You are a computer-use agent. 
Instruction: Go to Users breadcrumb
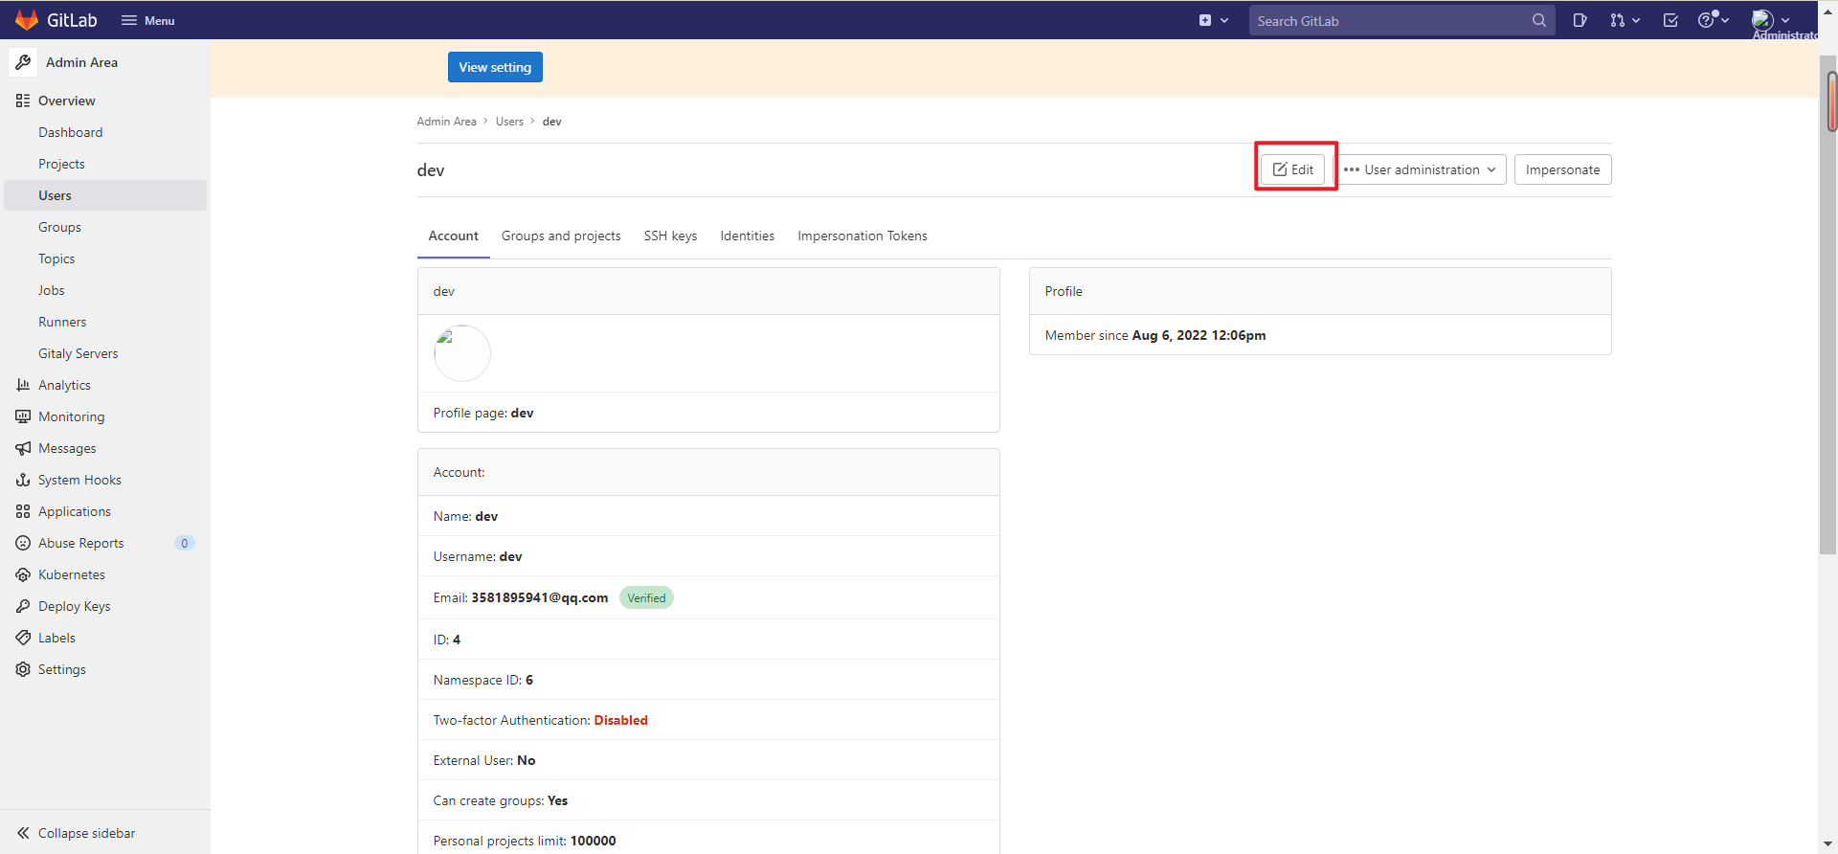click(x=509, y=122)
